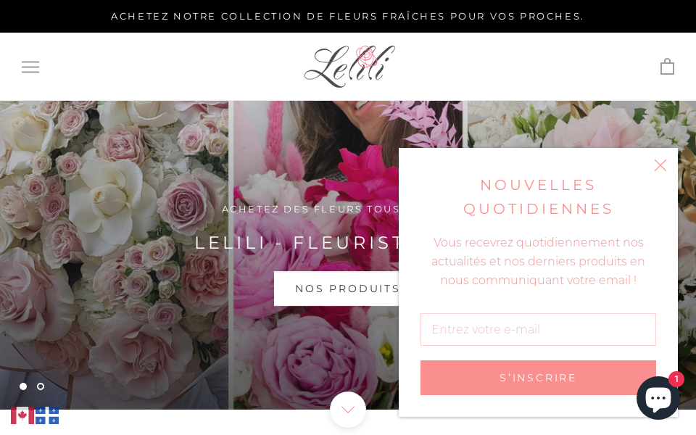Click the down-chevron scroll button
The height and width of the screenshot is (435, 696).
pos(348,409)
